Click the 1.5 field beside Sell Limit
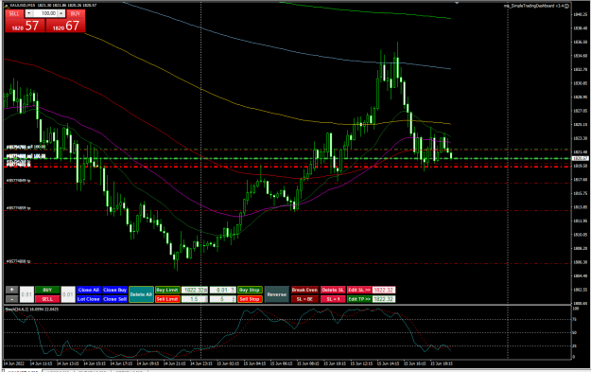This screenshot has width=591, height=372. pyautogui.click(x=195, y=299)
